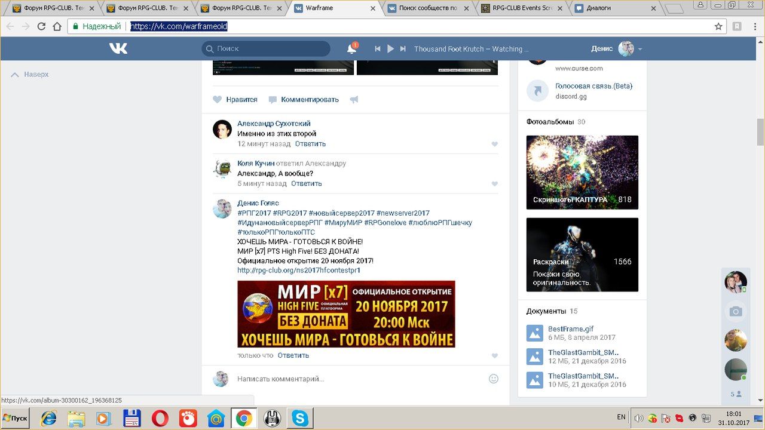
Task: Skip to next track in player
Action: point(403,49)
